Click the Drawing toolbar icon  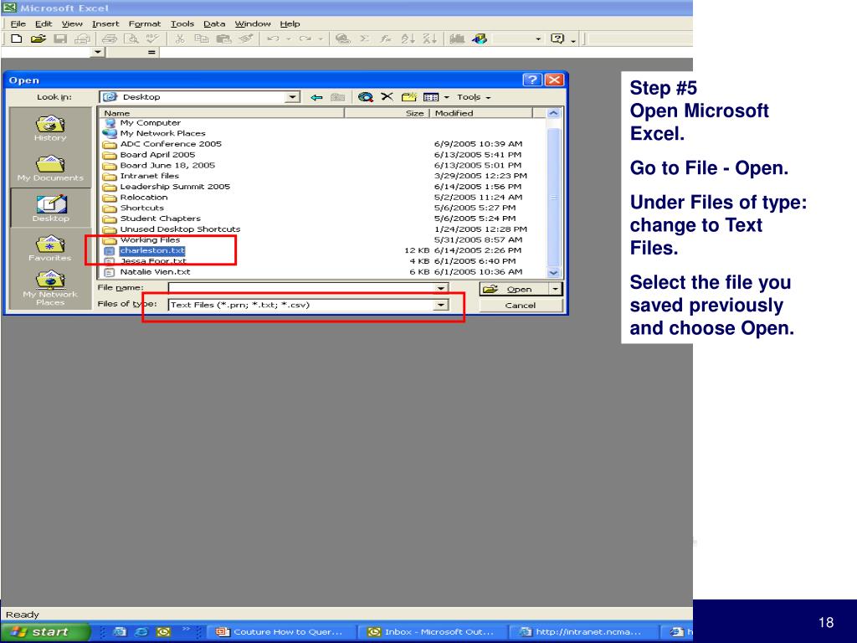tap(480, 39)
